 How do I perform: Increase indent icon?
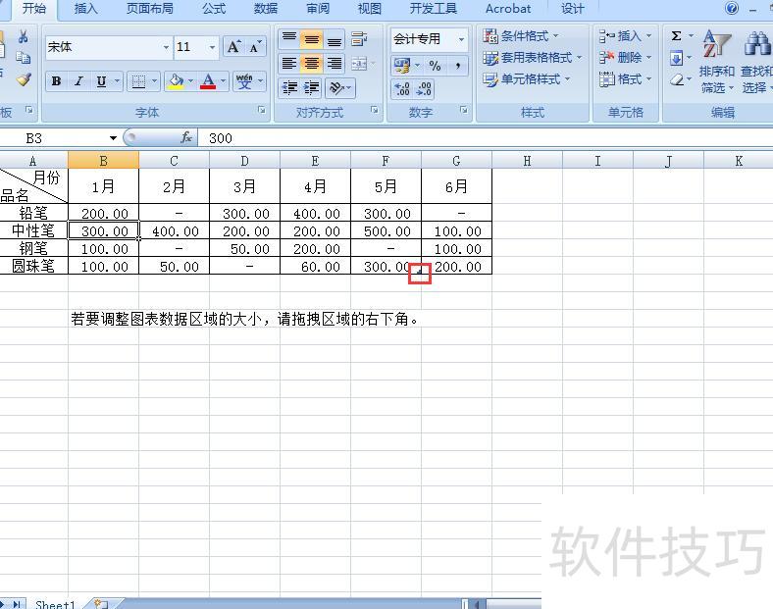(x=312, y=87)
